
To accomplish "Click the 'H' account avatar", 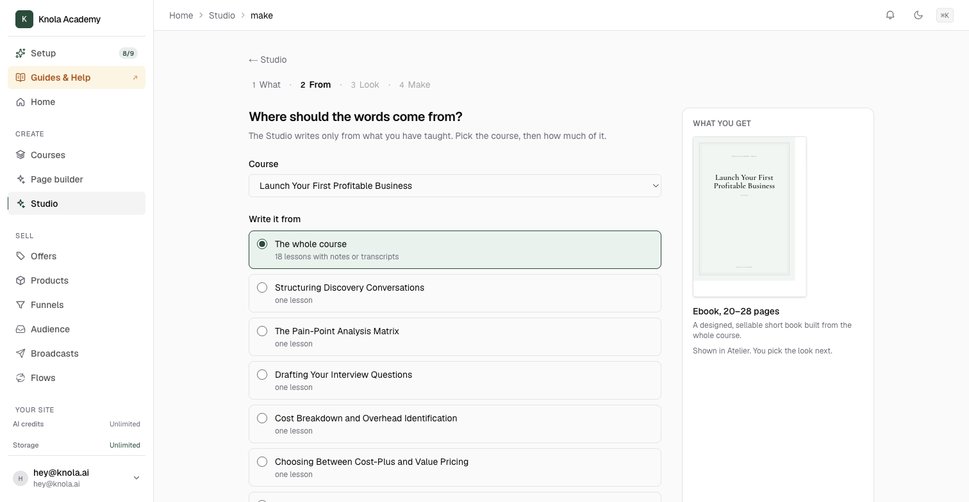I will point(21,478).
